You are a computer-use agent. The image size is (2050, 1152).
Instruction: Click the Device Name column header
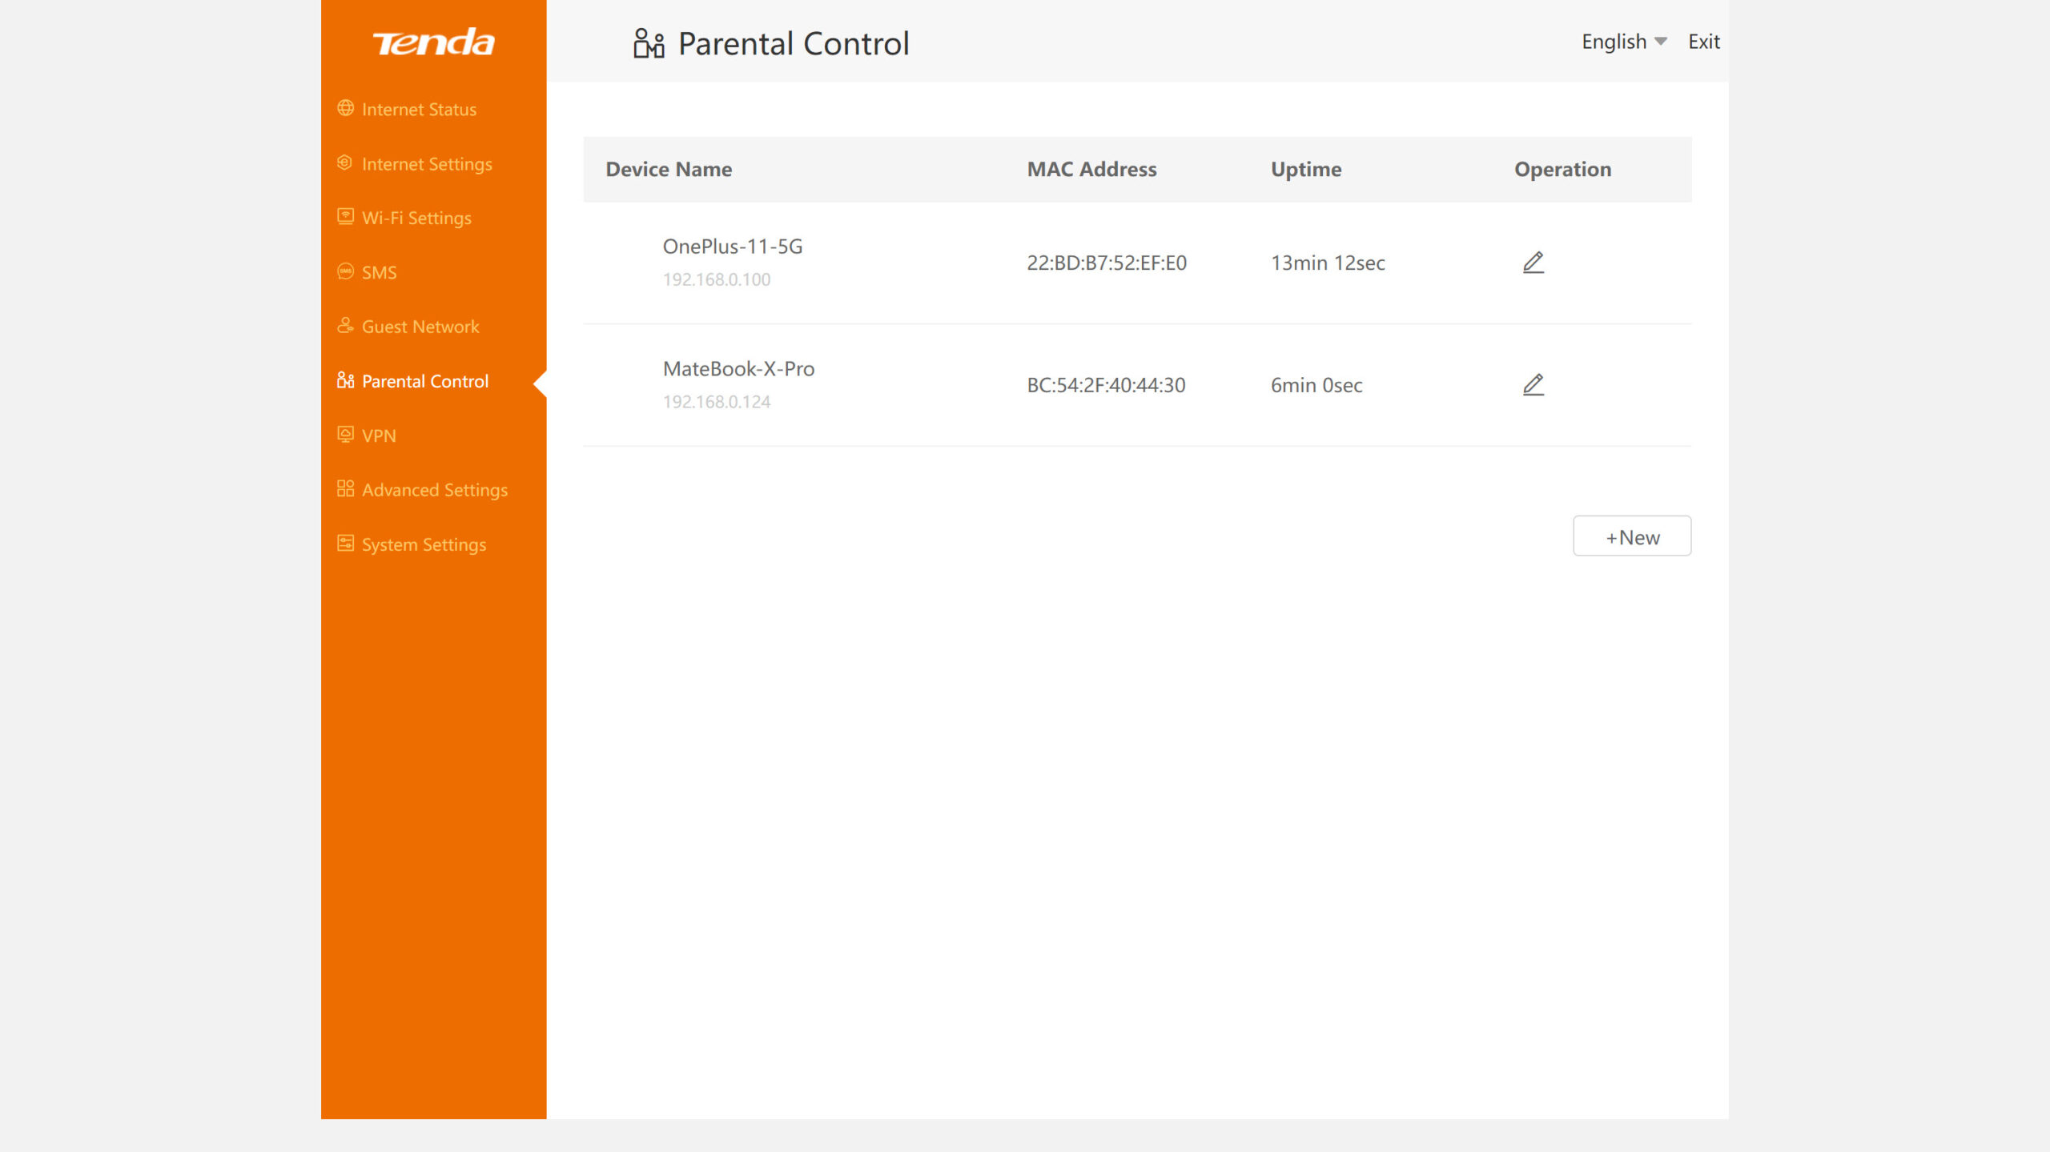pos(669,170)
